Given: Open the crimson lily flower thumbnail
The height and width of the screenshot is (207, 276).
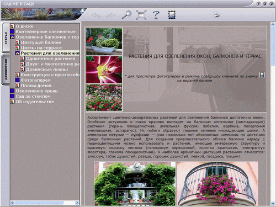Looking at the screenshot, I should 104,70.
